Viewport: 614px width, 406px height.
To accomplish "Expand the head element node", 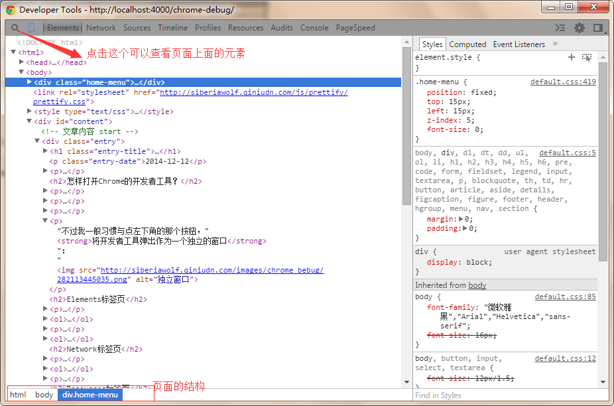I will 21,62.
